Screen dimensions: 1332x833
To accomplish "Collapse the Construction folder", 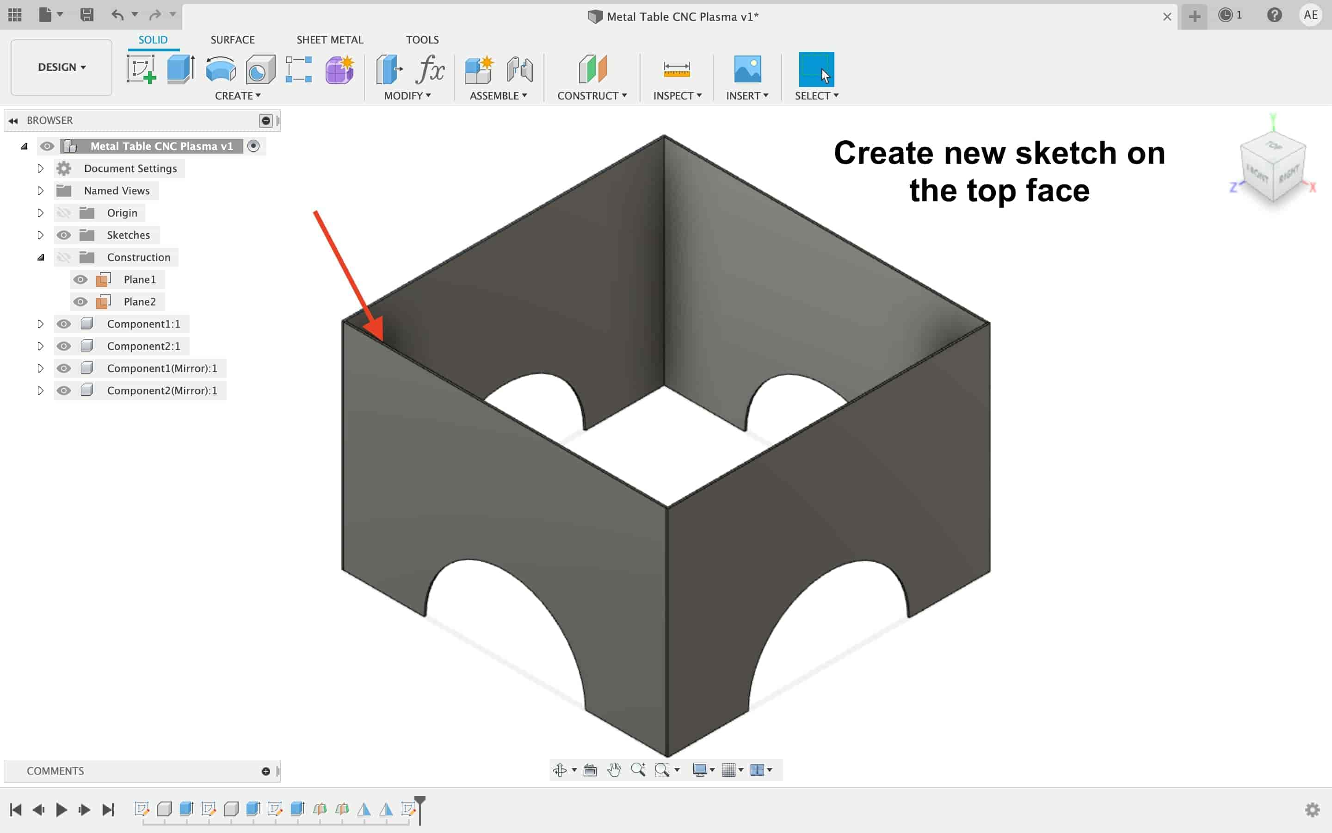I will tap(40, 257).
